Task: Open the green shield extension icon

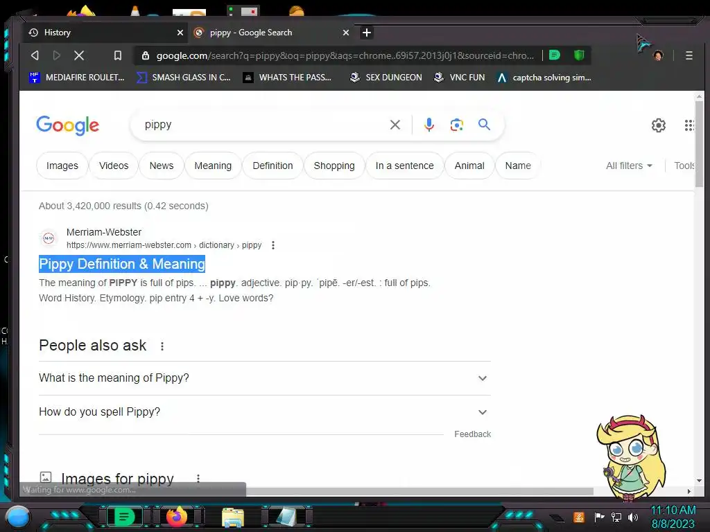Action: coord(579,55)
